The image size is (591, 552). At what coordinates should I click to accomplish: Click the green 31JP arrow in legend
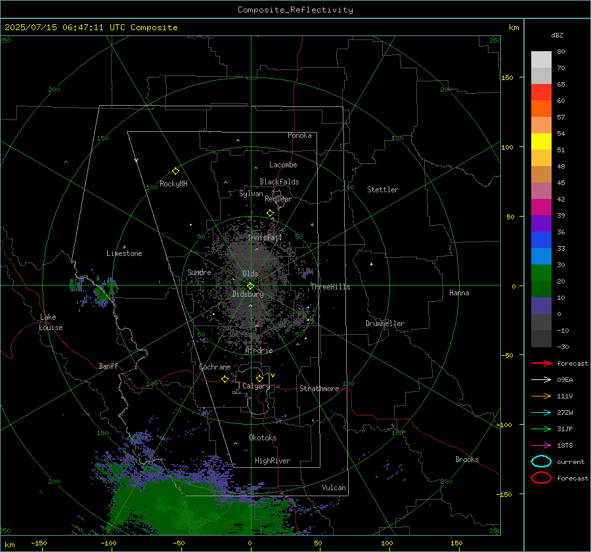[x=541, y=429]
